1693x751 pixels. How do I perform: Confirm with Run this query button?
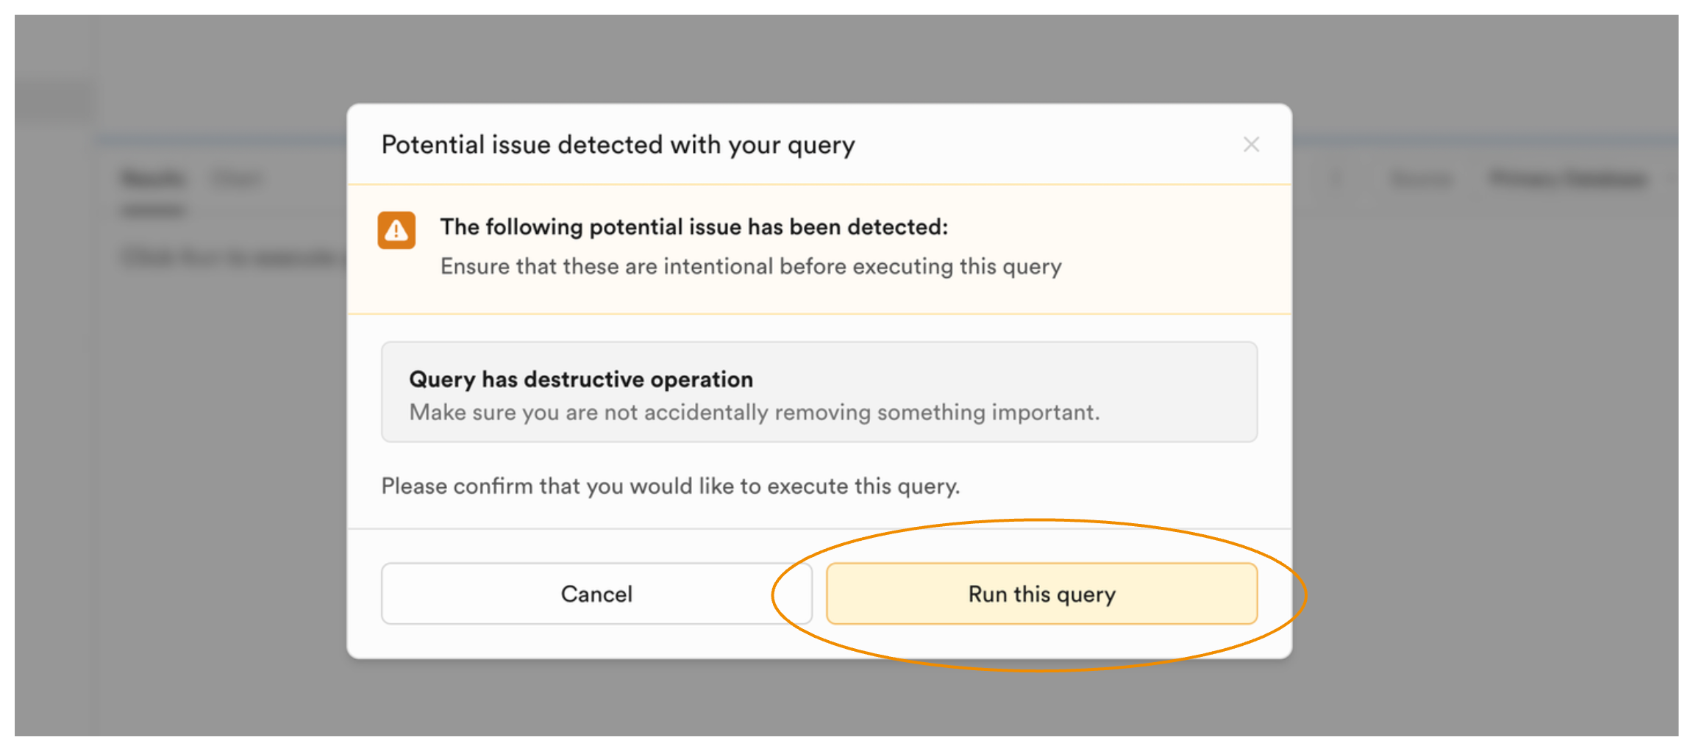tap(1041, 594)
